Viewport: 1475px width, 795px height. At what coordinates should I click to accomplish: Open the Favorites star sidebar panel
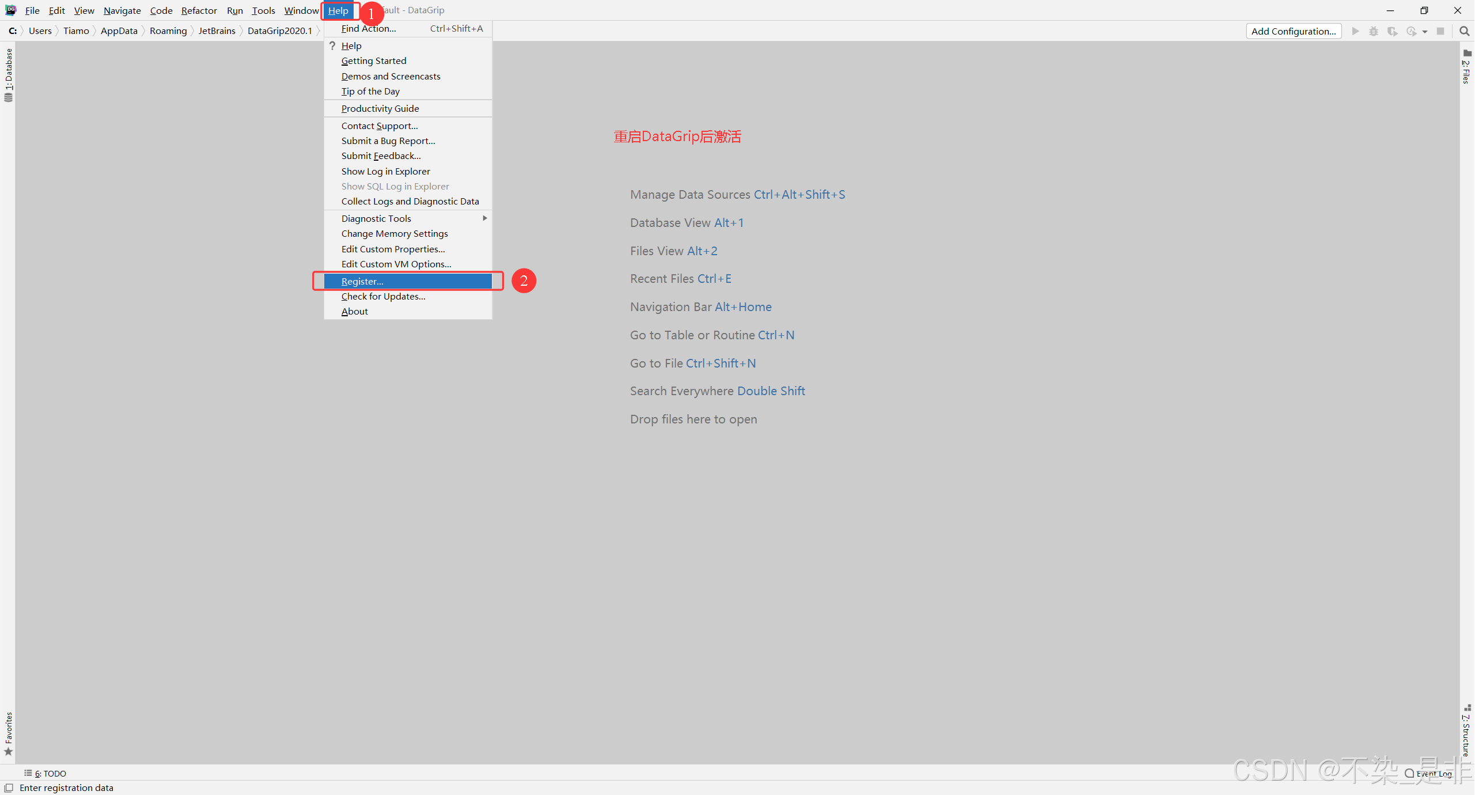8,734
